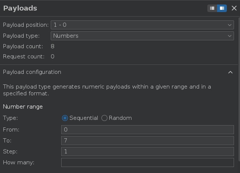Click the payload type description text

pos(107,90)
